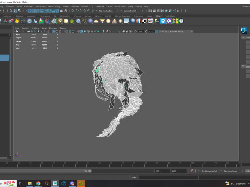Screen dimensions: 250x187
Task: Collapse the second right panel section arrow
Action: 243,66
